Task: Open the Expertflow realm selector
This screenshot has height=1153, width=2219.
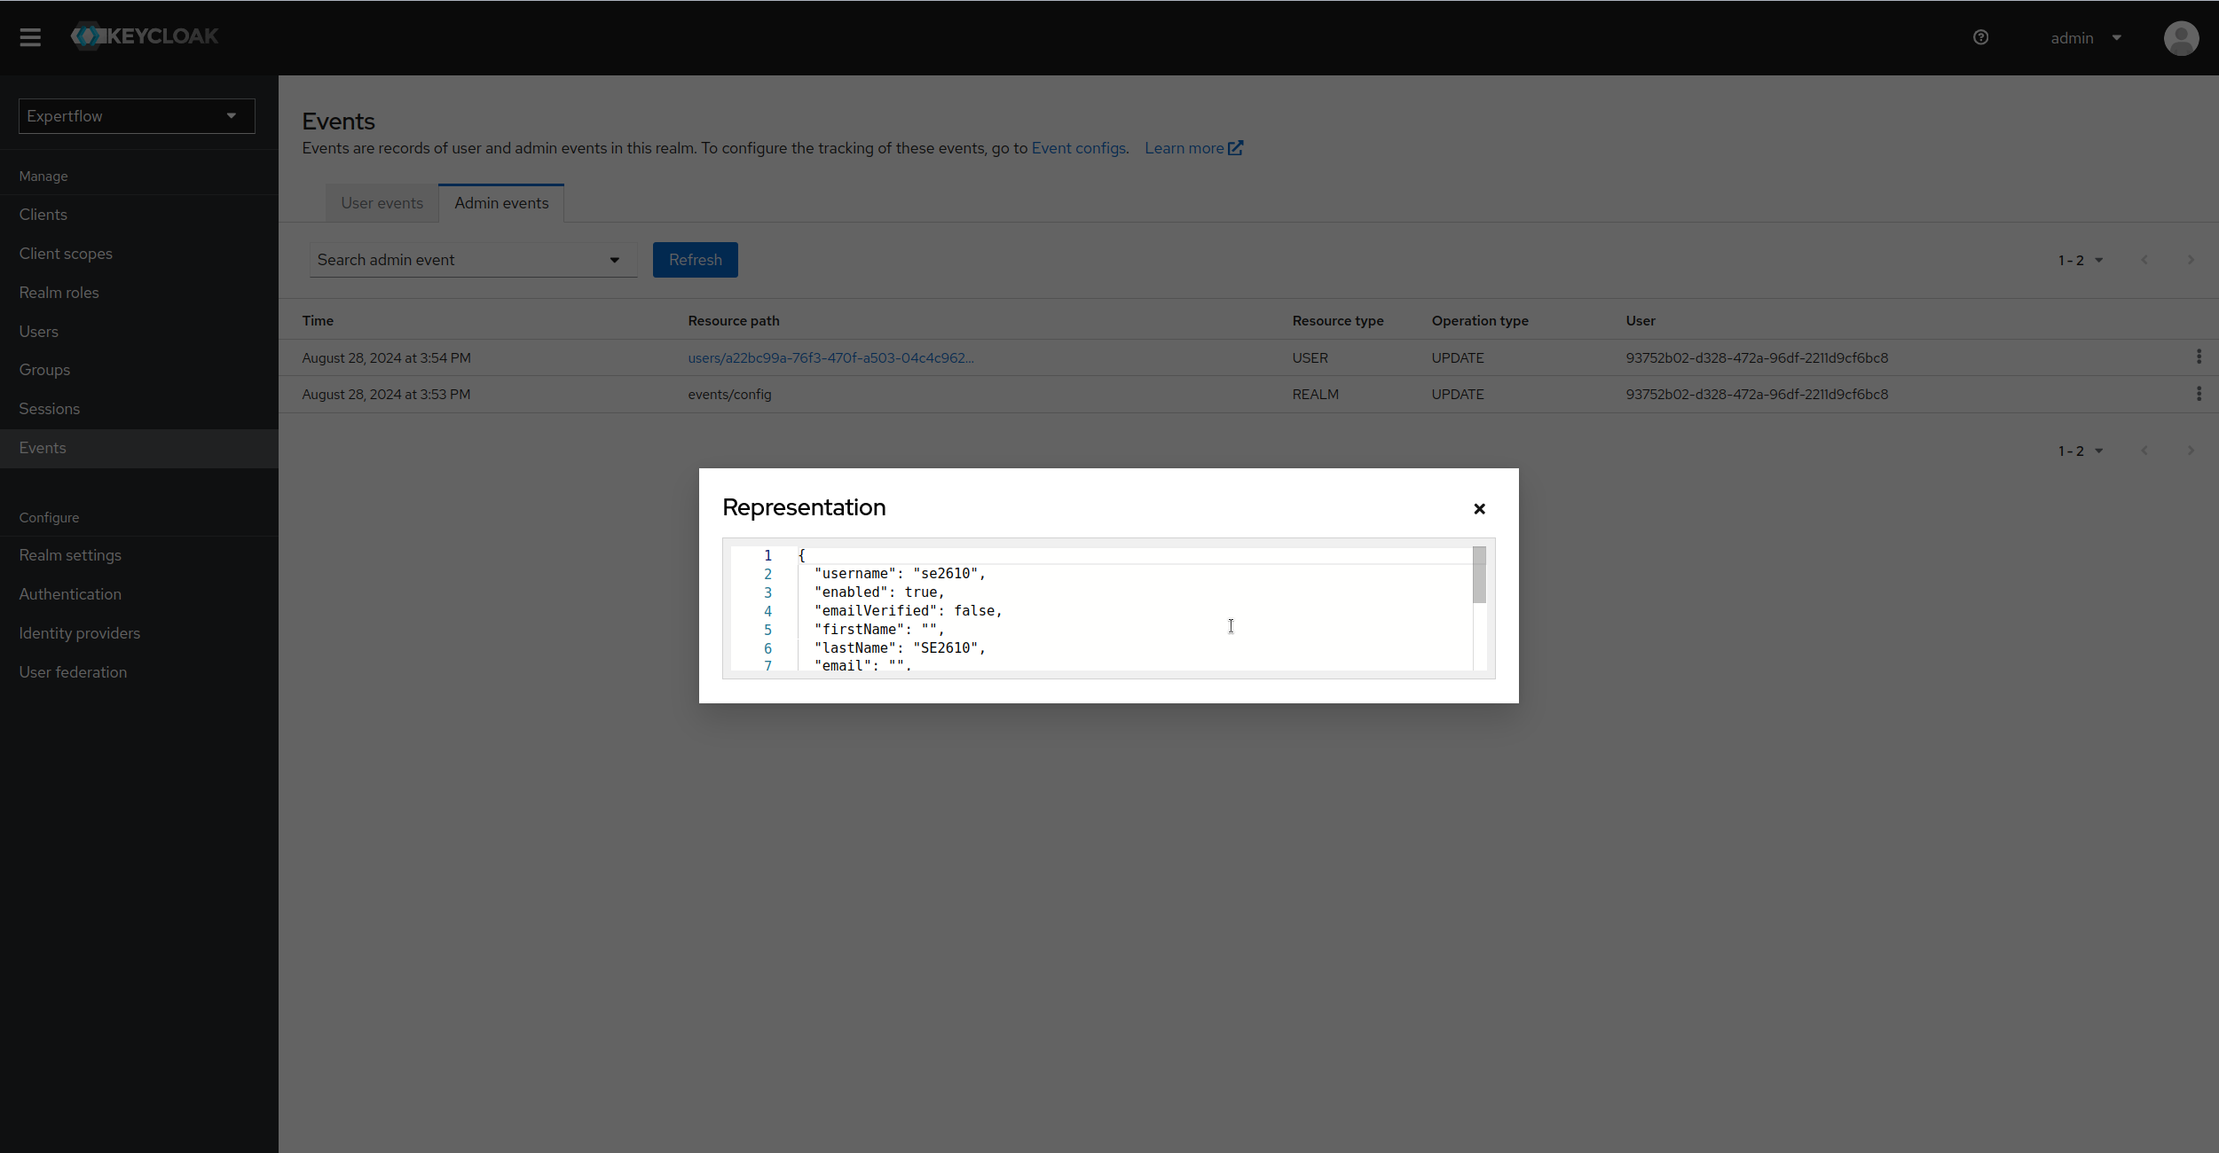Action: click(x=136, y=116)
